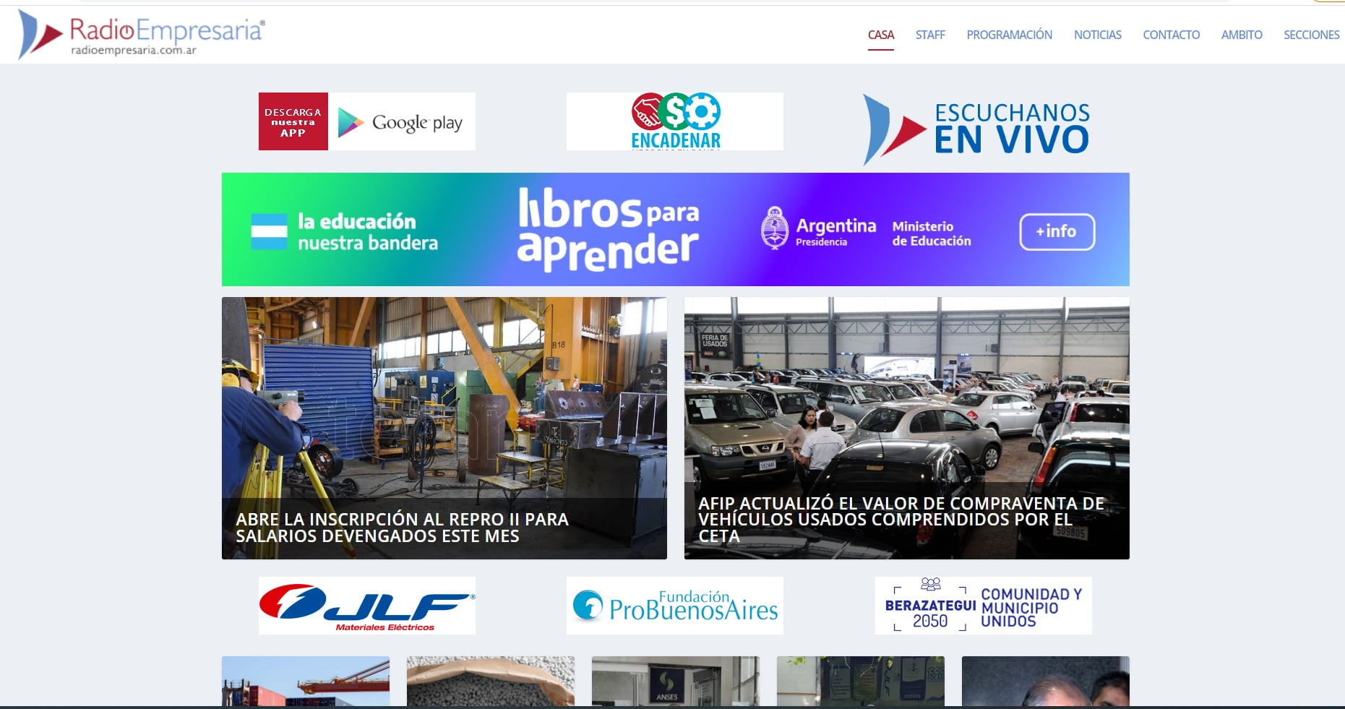Open the JLF Materiales Eléctricos logo

point(366,606)
